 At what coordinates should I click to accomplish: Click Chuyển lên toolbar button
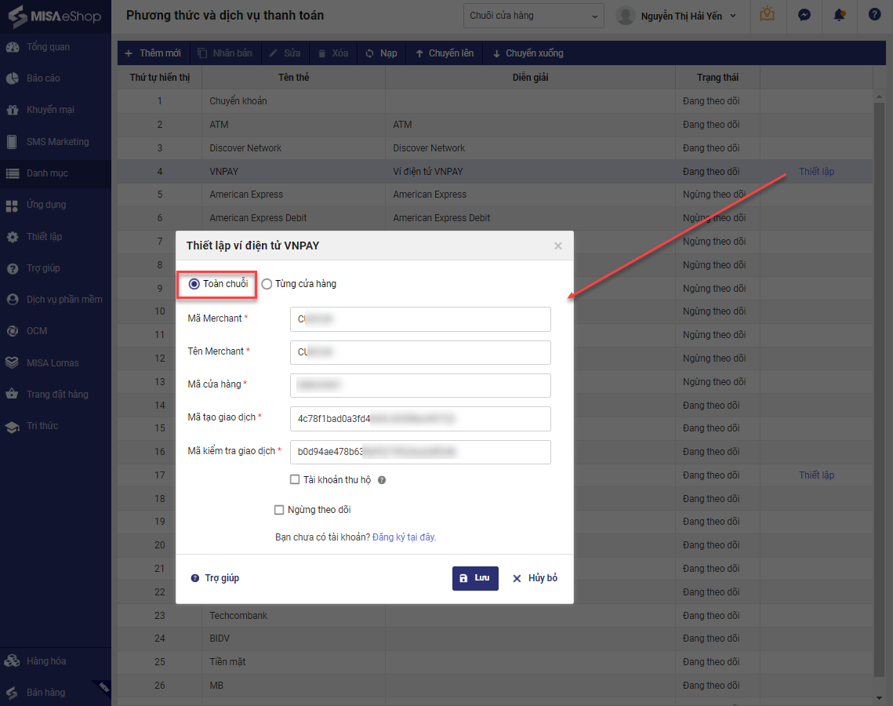(445, 53)
